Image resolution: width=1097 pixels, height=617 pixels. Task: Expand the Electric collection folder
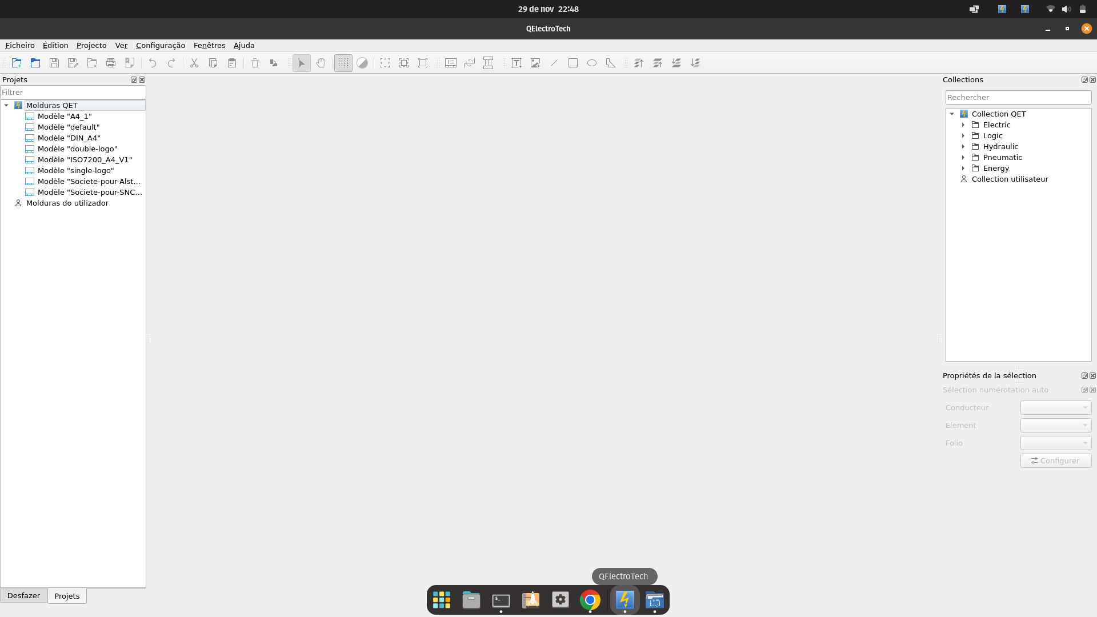963,125
